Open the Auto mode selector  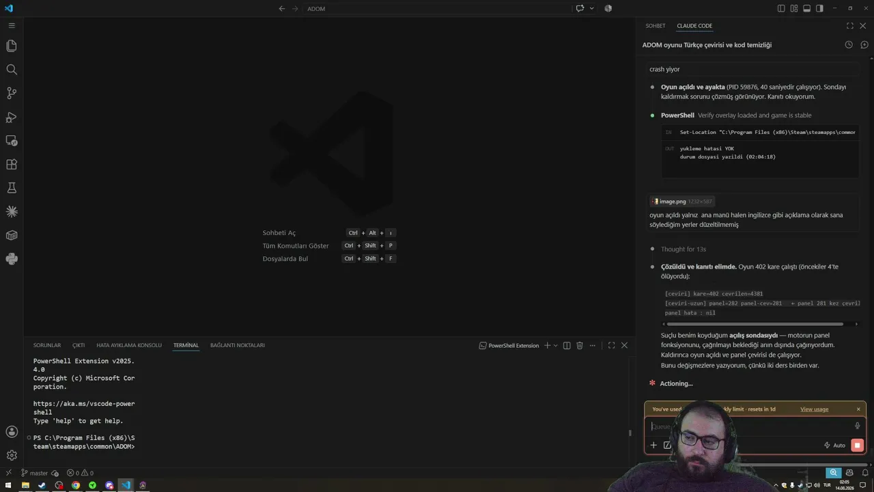(834, 446)
